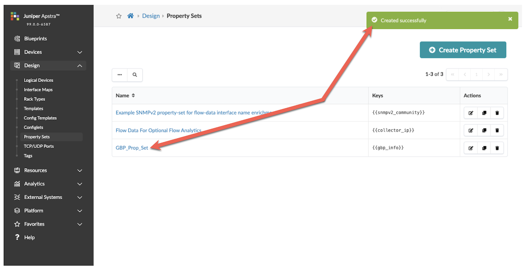Image resolution: width=525 pixels, height=269 pixels.
Task: Open Templates under Design
Action: (x=34, y=108)
